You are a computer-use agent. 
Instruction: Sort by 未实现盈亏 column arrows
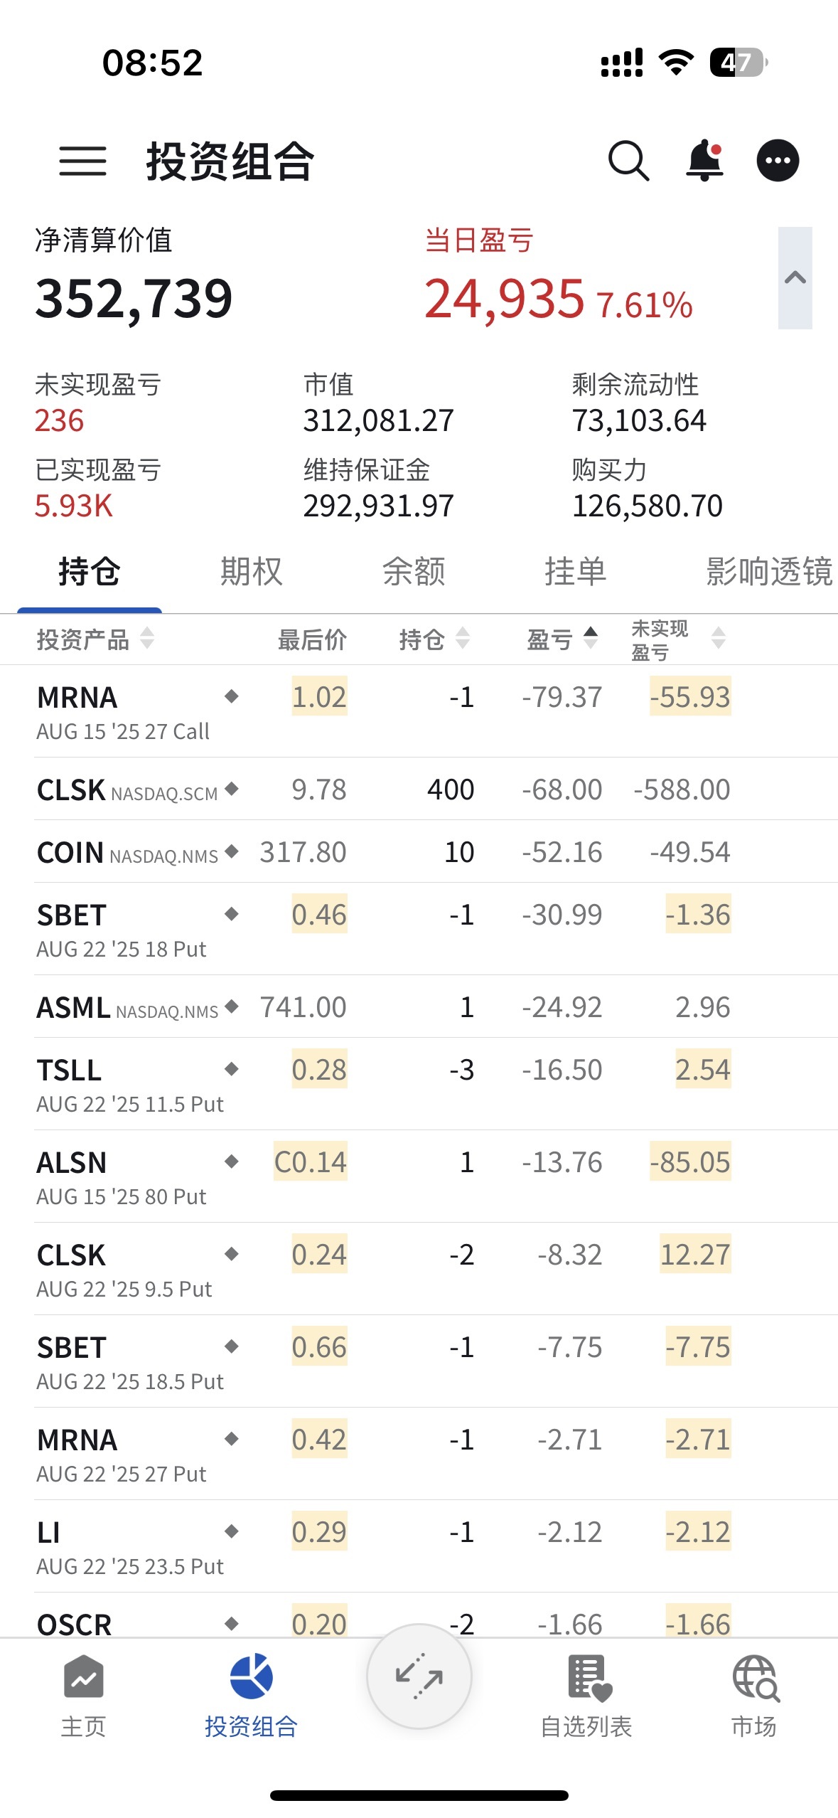(719, 638)
